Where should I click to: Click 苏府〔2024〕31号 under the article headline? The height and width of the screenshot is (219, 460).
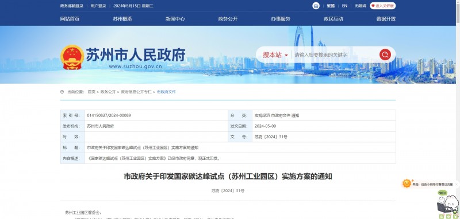(x=228, y=191)
